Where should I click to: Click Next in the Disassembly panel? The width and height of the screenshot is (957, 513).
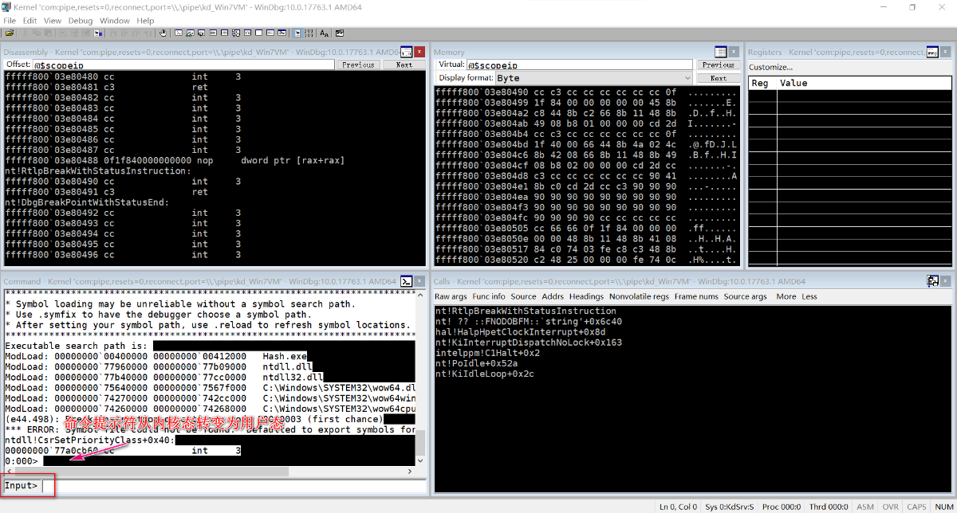(x=404, y=65)
